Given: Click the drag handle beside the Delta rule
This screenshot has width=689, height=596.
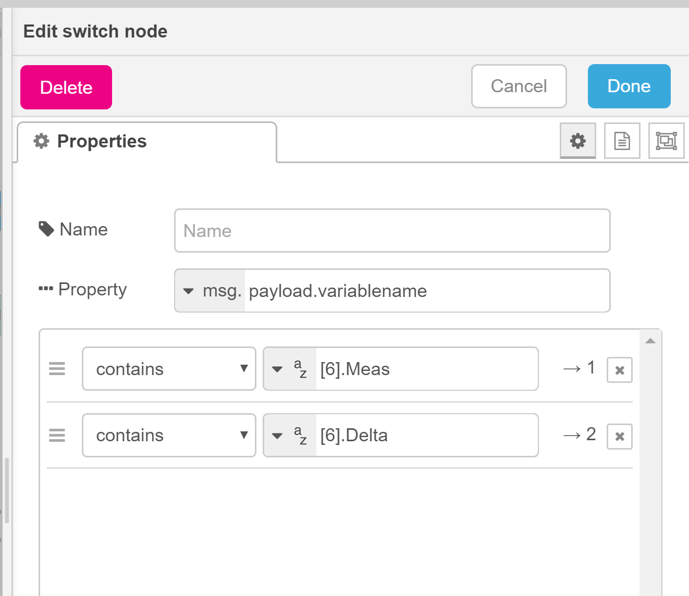Looking at the screenshot, I should tap(57, 435).
